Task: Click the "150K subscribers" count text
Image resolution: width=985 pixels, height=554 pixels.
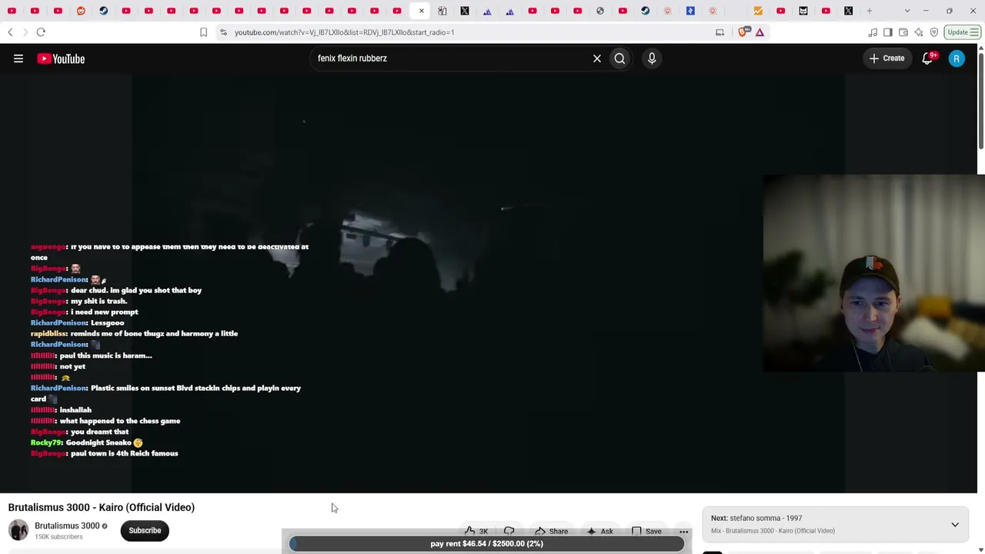Action: [x=58, y=537]
